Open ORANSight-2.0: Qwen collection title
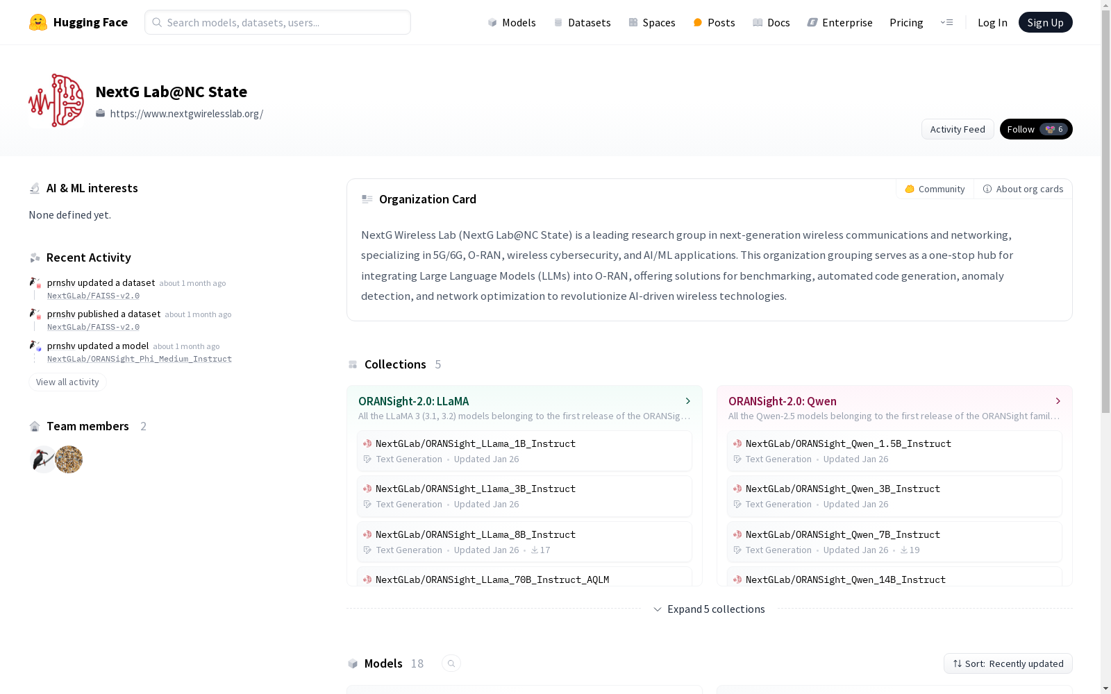The width and height of the screenshot is (1111, 694). coord(782,401)
